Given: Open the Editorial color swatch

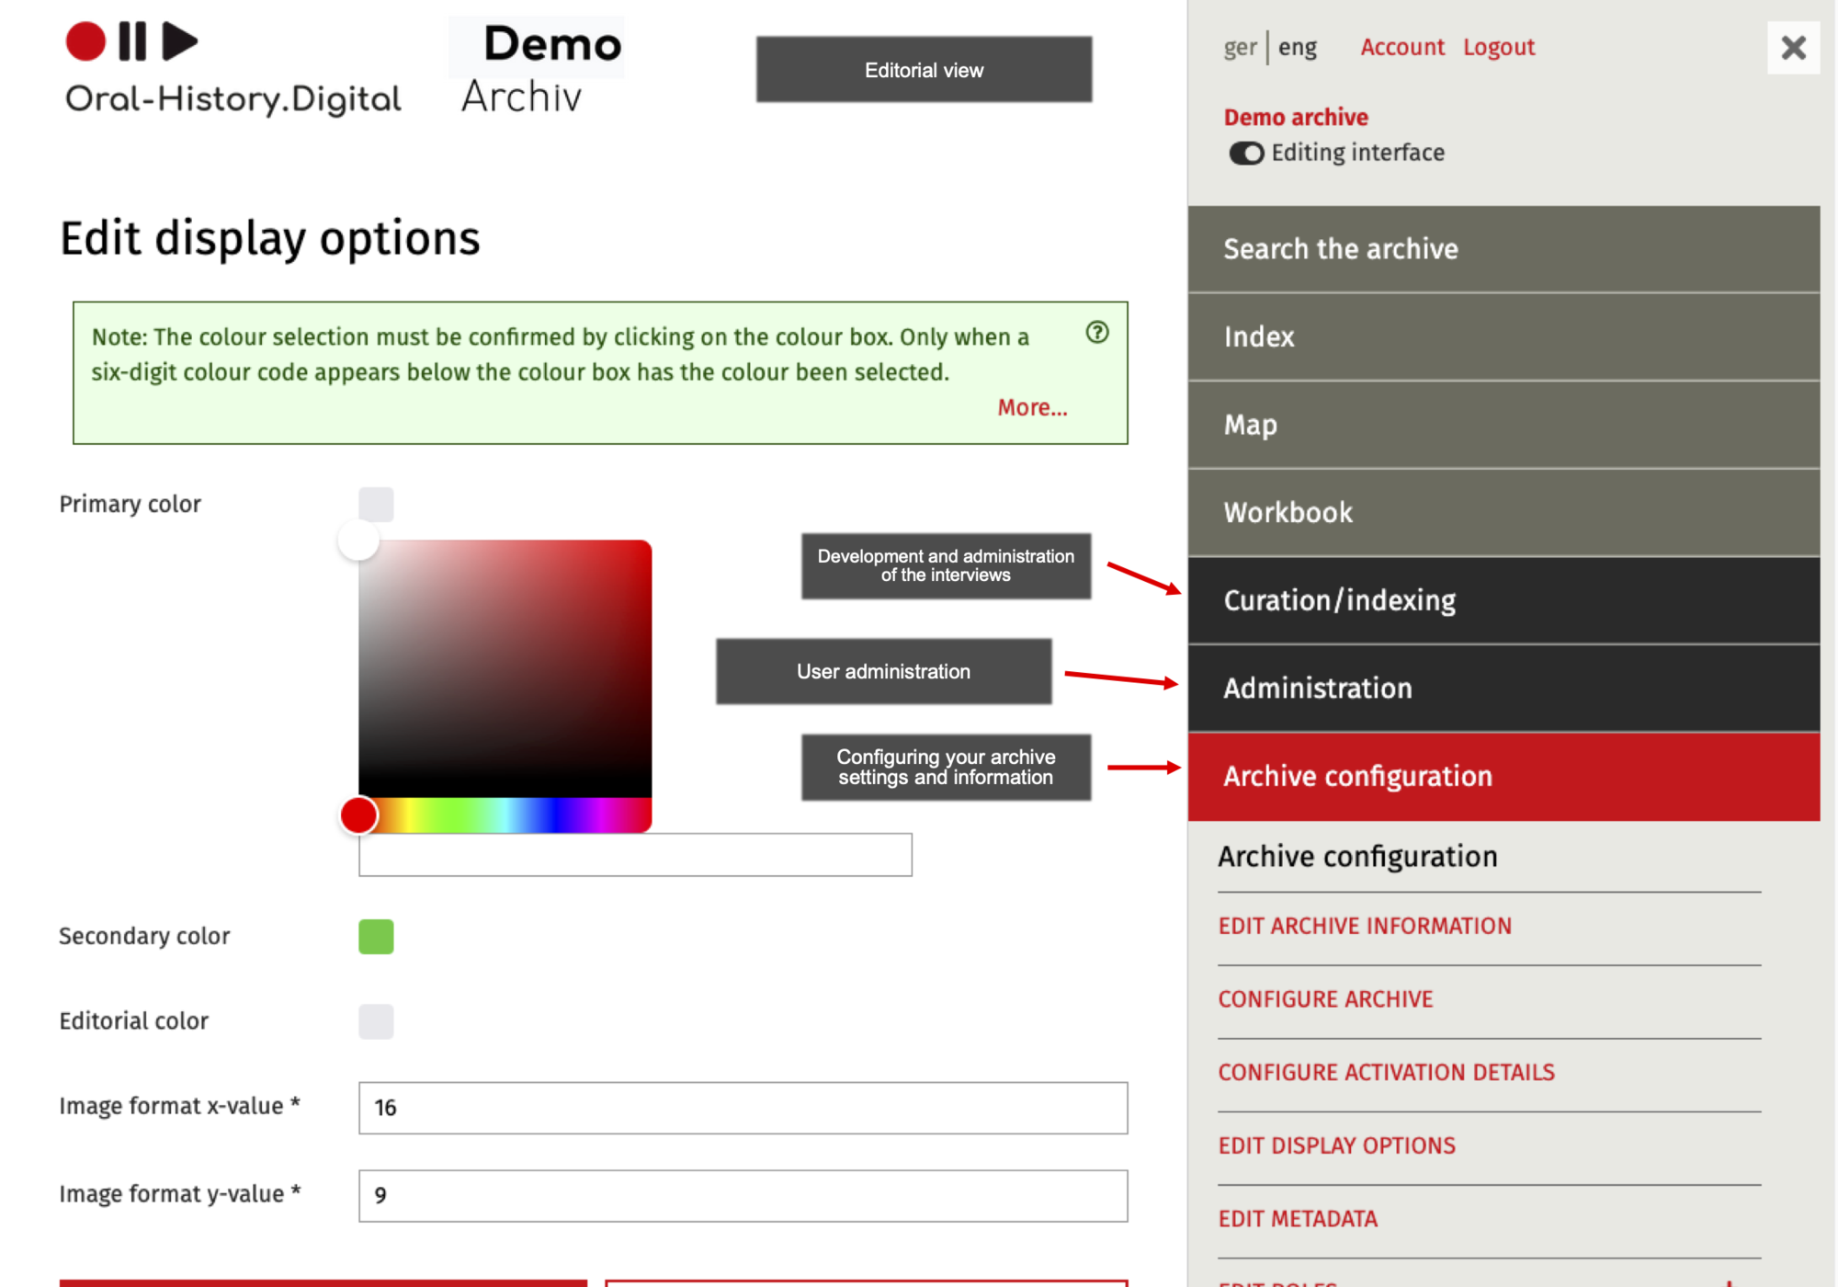Looking at the screenshot, I should tap(376, 1021).
